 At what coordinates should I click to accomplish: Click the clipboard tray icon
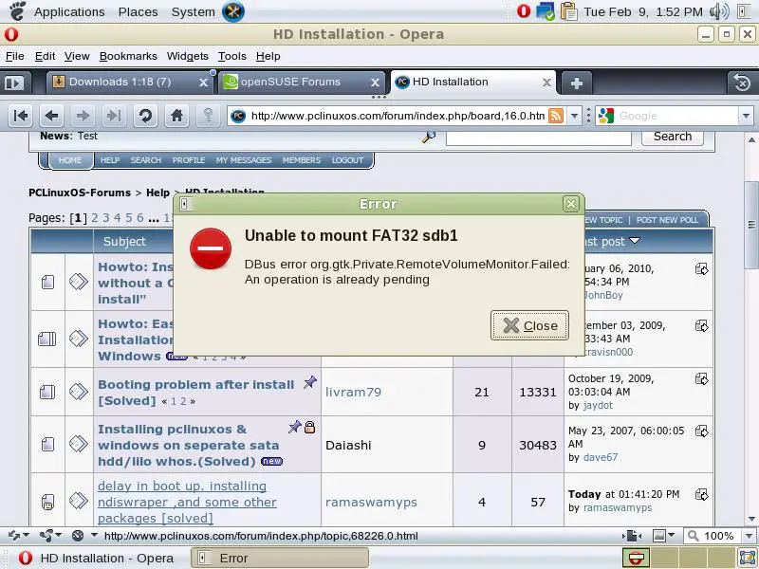click(568, 11)
